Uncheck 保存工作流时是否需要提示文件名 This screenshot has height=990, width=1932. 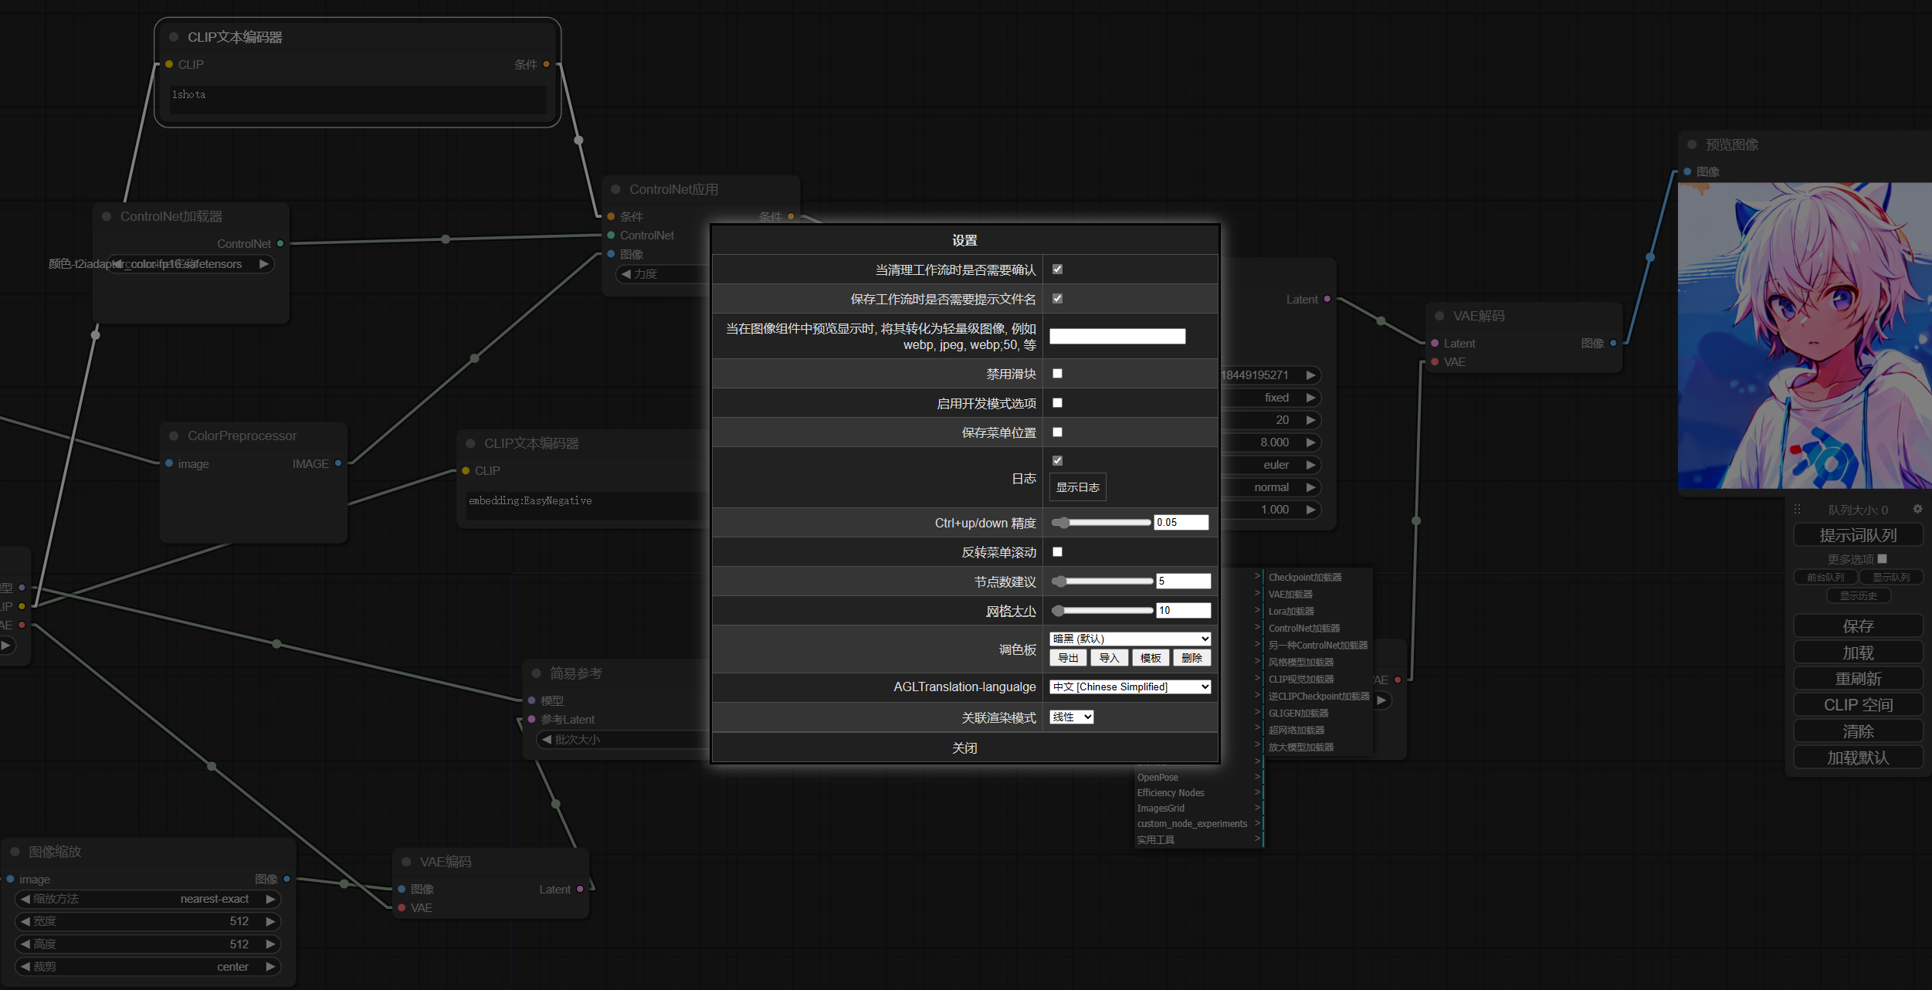click(x=1058, y=299)
